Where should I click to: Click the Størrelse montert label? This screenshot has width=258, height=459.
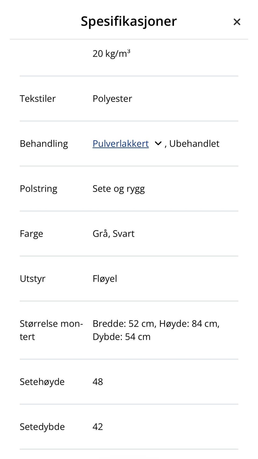coord(51,330)
